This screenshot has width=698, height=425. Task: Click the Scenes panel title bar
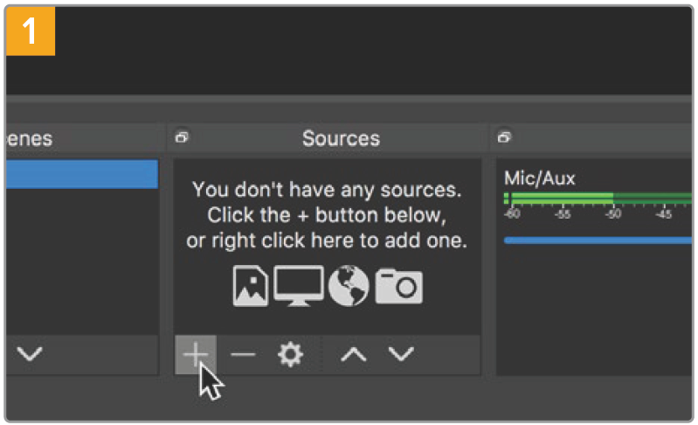click(79, 138)
